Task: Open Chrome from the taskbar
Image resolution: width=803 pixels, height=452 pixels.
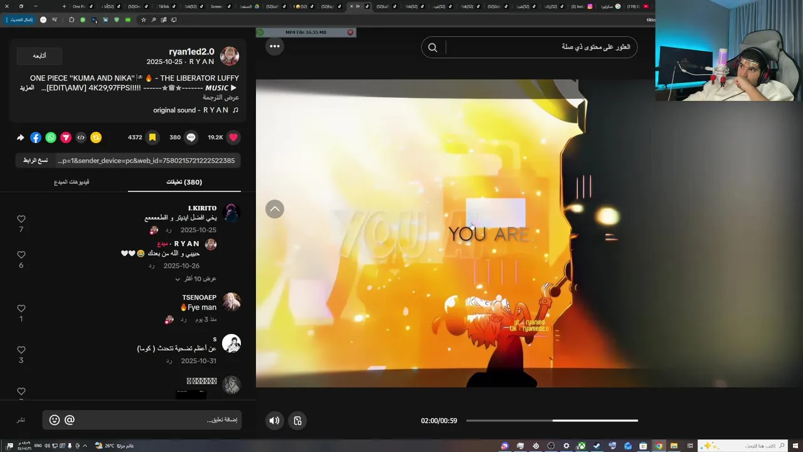Action: point(659,446)
